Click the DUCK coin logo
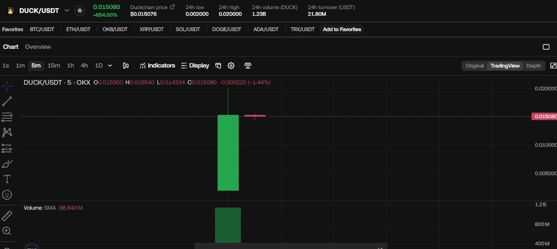This screenshot has width=557, height=249. coord(11,11)
